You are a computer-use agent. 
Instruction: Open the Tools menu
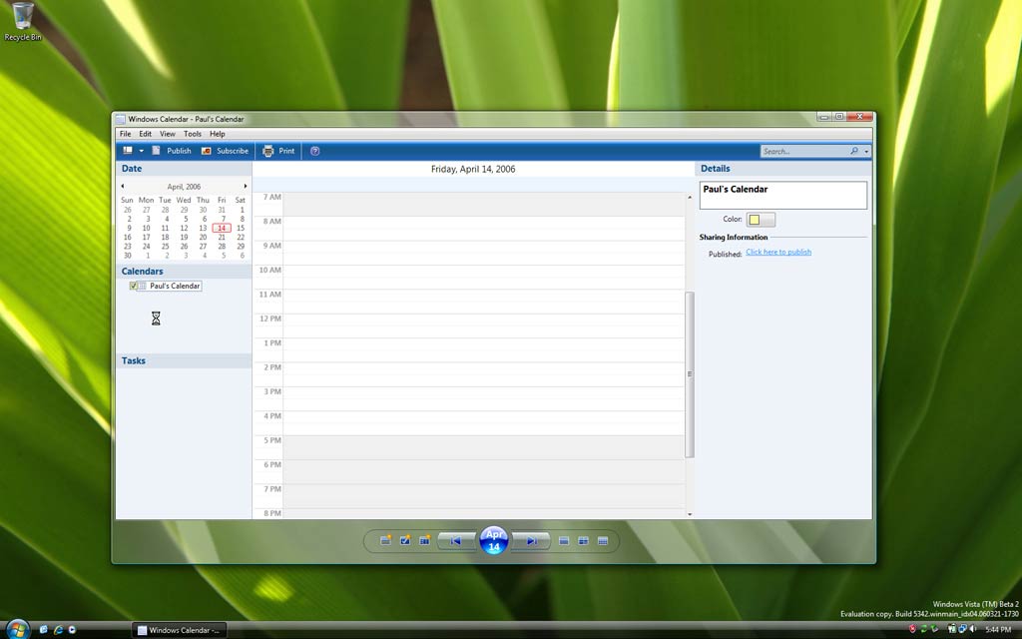click(192, 134)
